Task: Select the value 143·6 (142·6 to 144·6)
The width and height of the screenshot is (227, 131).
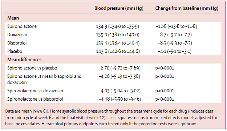Action: 118,51
